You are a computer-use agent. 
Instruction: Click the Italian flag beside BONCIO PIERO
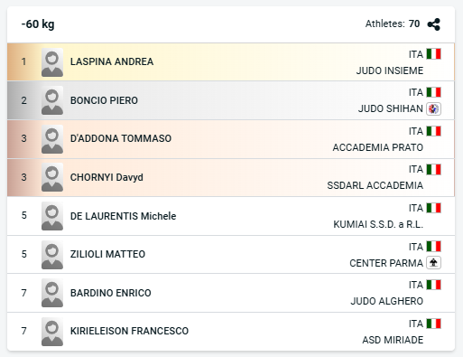433,92
